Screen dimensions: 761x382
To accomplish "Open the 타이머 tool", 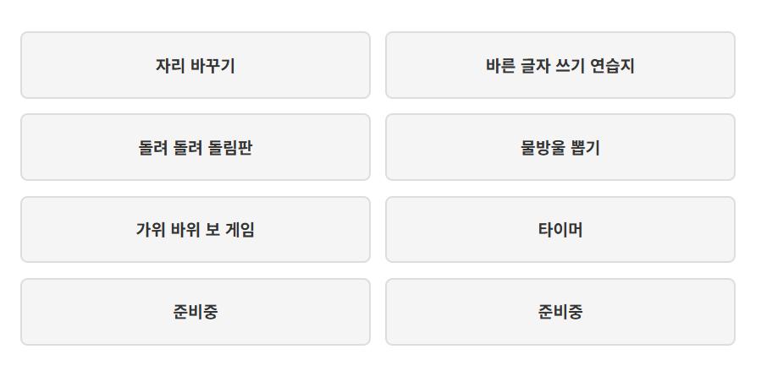I will pos(560,229).
